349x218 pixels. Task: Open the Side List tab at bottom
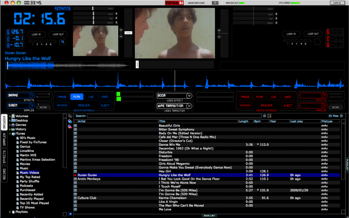(209, 215)
